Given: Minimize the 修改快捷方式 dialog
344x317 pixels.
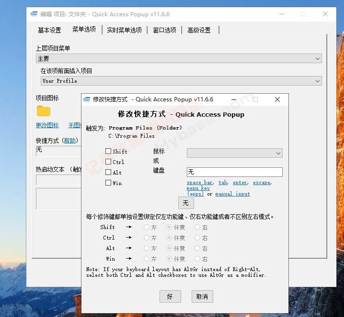Looking at the screenshot, I should 234,99.
